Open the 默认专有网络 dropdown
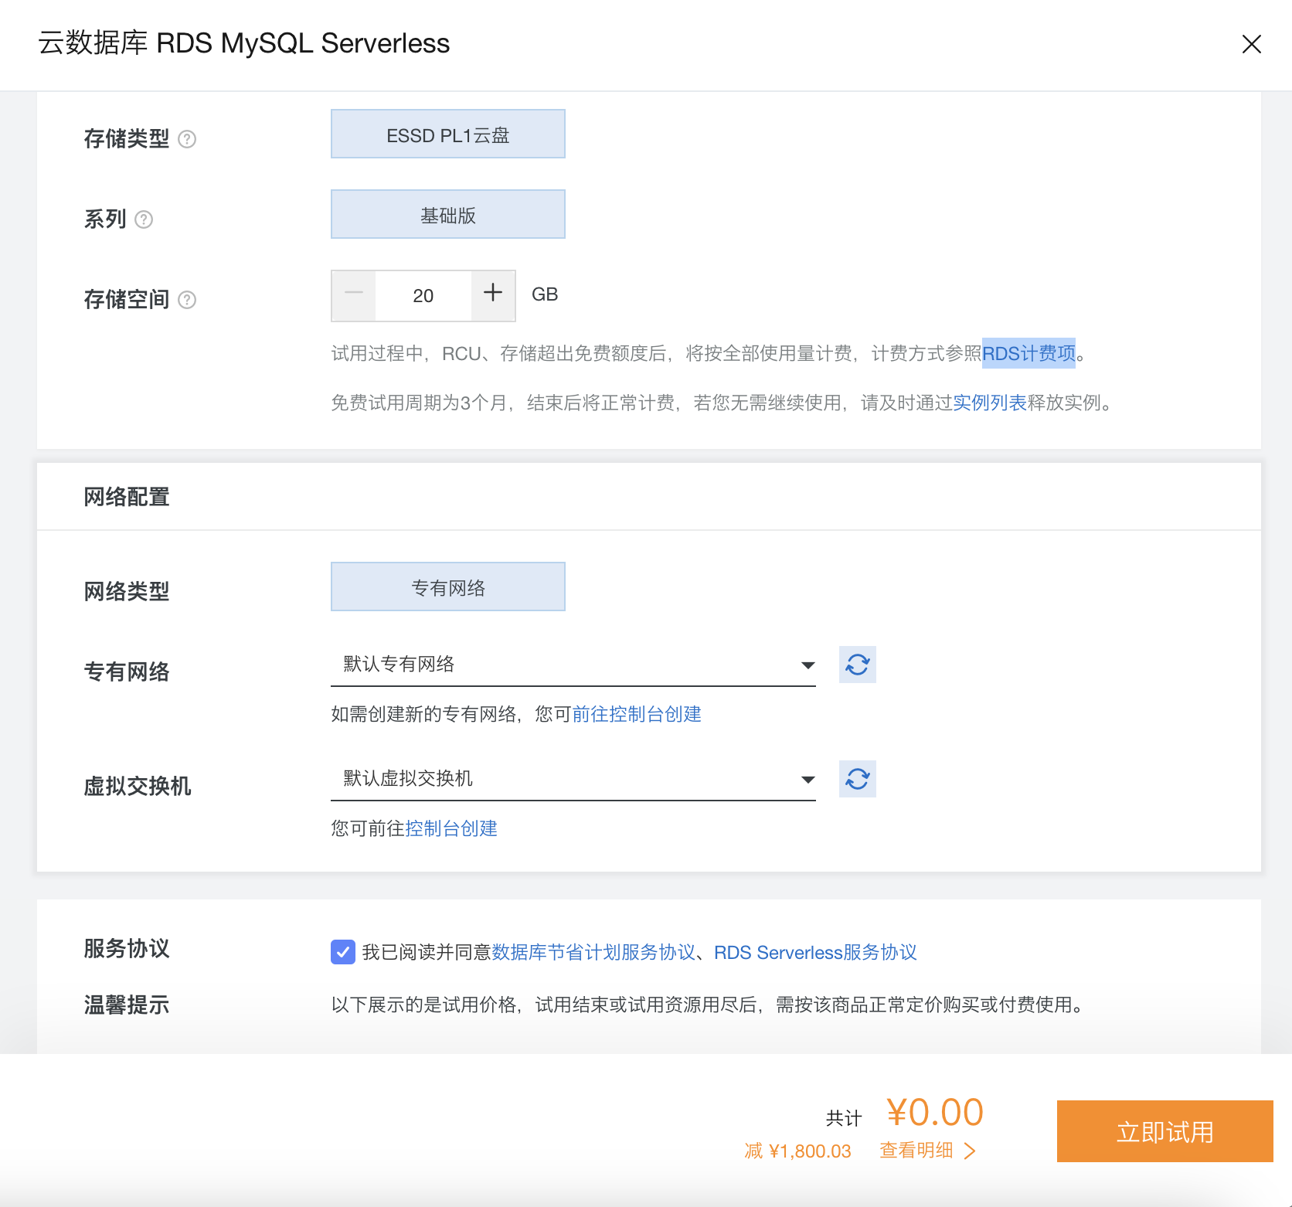Image resolution: width=1292 pixels, height=1207 pixels. pyautogui.click(x=573, y=664)
